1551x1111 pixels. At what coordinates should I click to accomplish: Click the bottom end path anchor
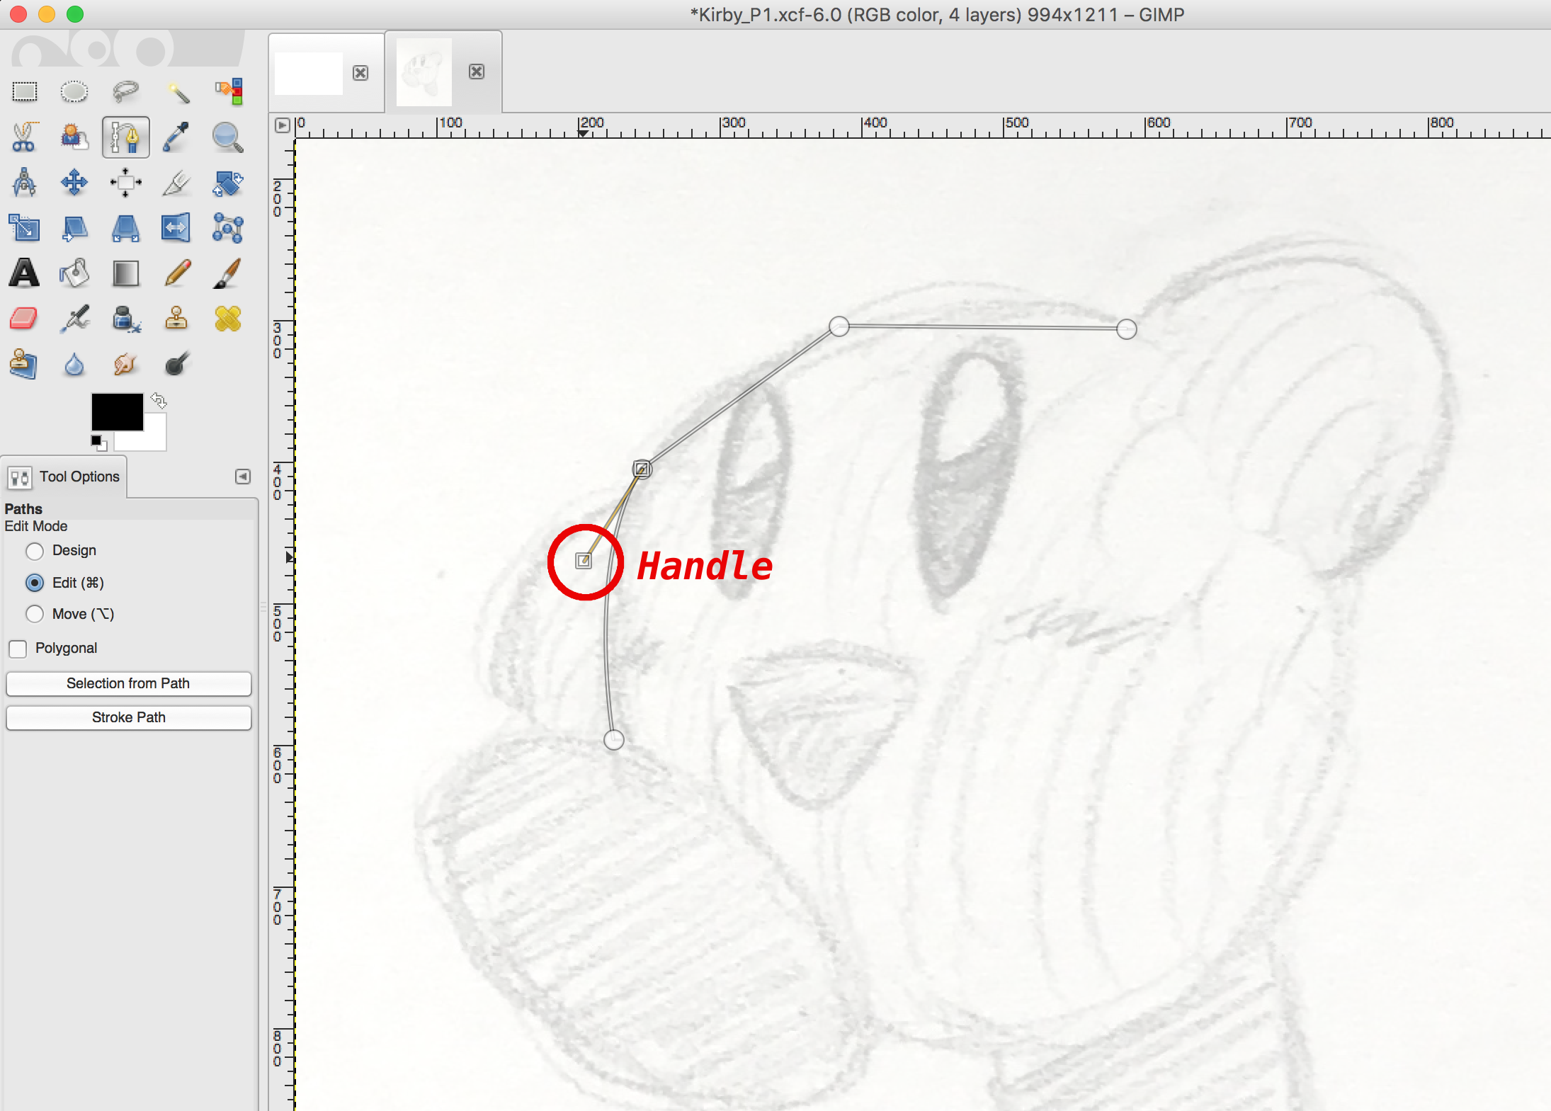tap(614, 739)
